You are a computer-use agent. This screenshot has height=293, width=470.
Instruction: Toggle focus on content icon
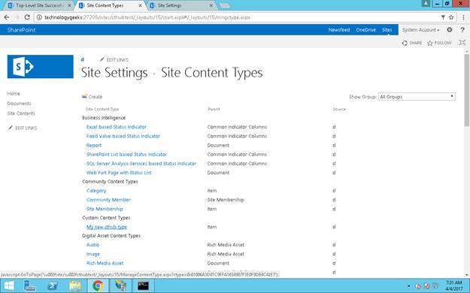pyautogui.click(x=462, y=43)
